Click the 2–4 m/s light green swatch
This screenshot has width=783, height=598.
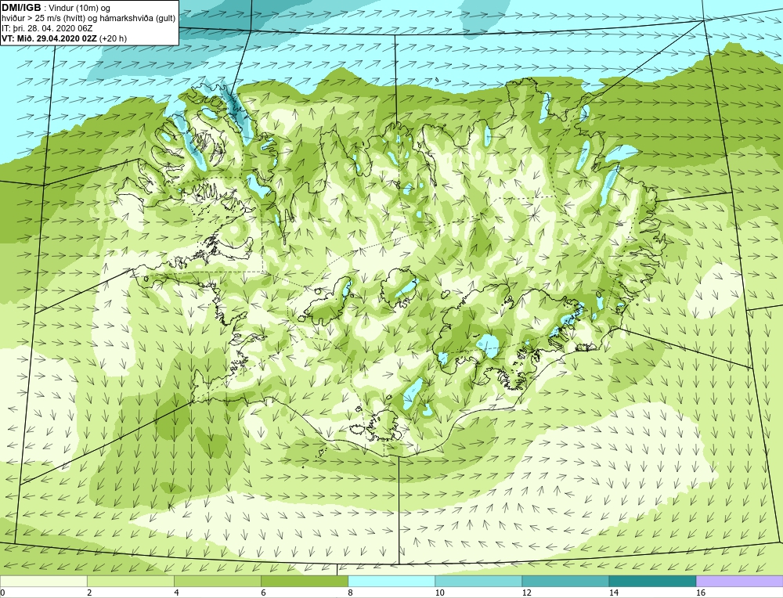[130, 581]
